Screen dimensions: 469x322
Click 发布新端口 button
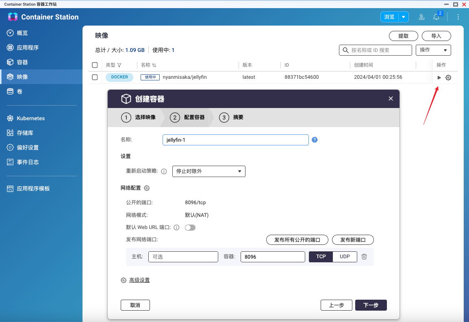click(x=353, y=240)
